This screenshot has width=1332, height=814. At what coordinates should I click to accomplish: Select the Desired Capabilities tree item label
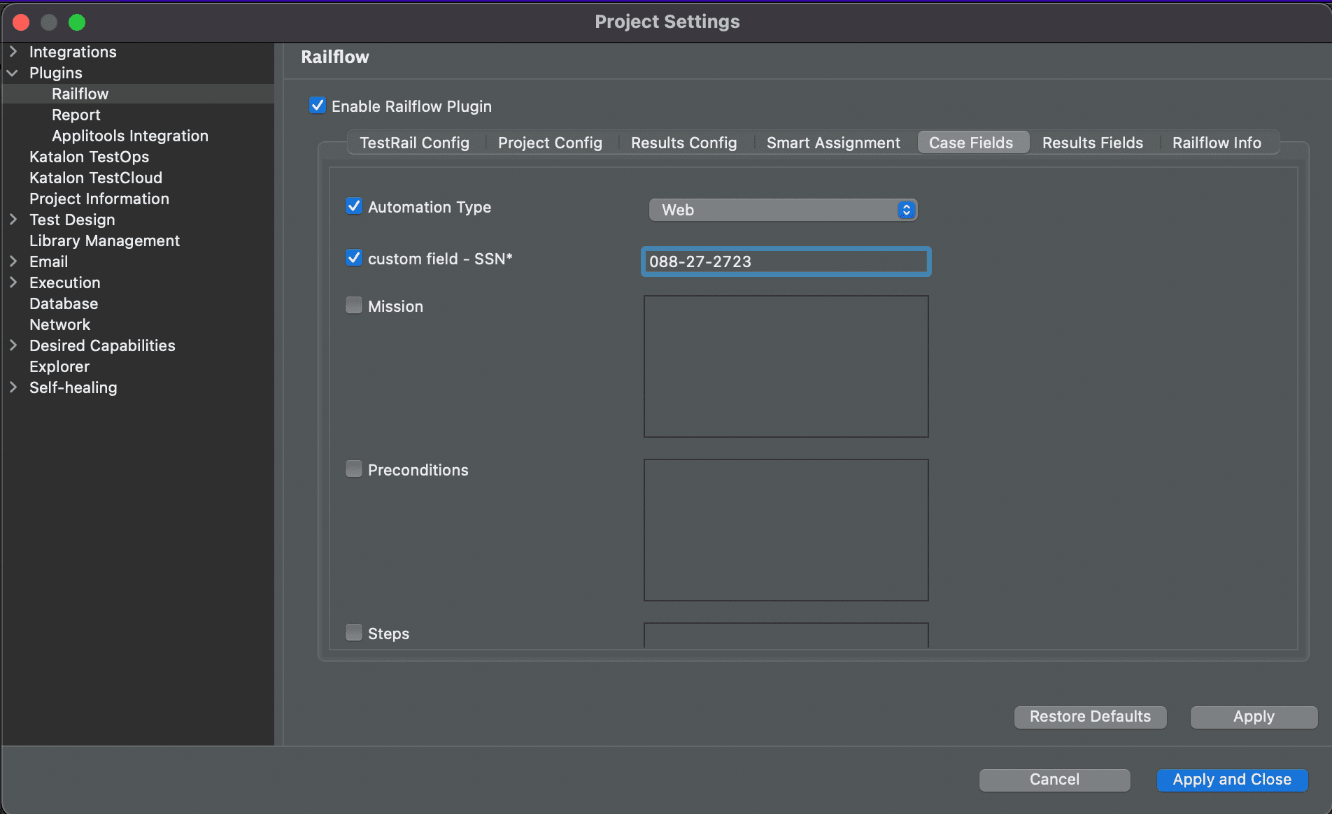(102, 345)
